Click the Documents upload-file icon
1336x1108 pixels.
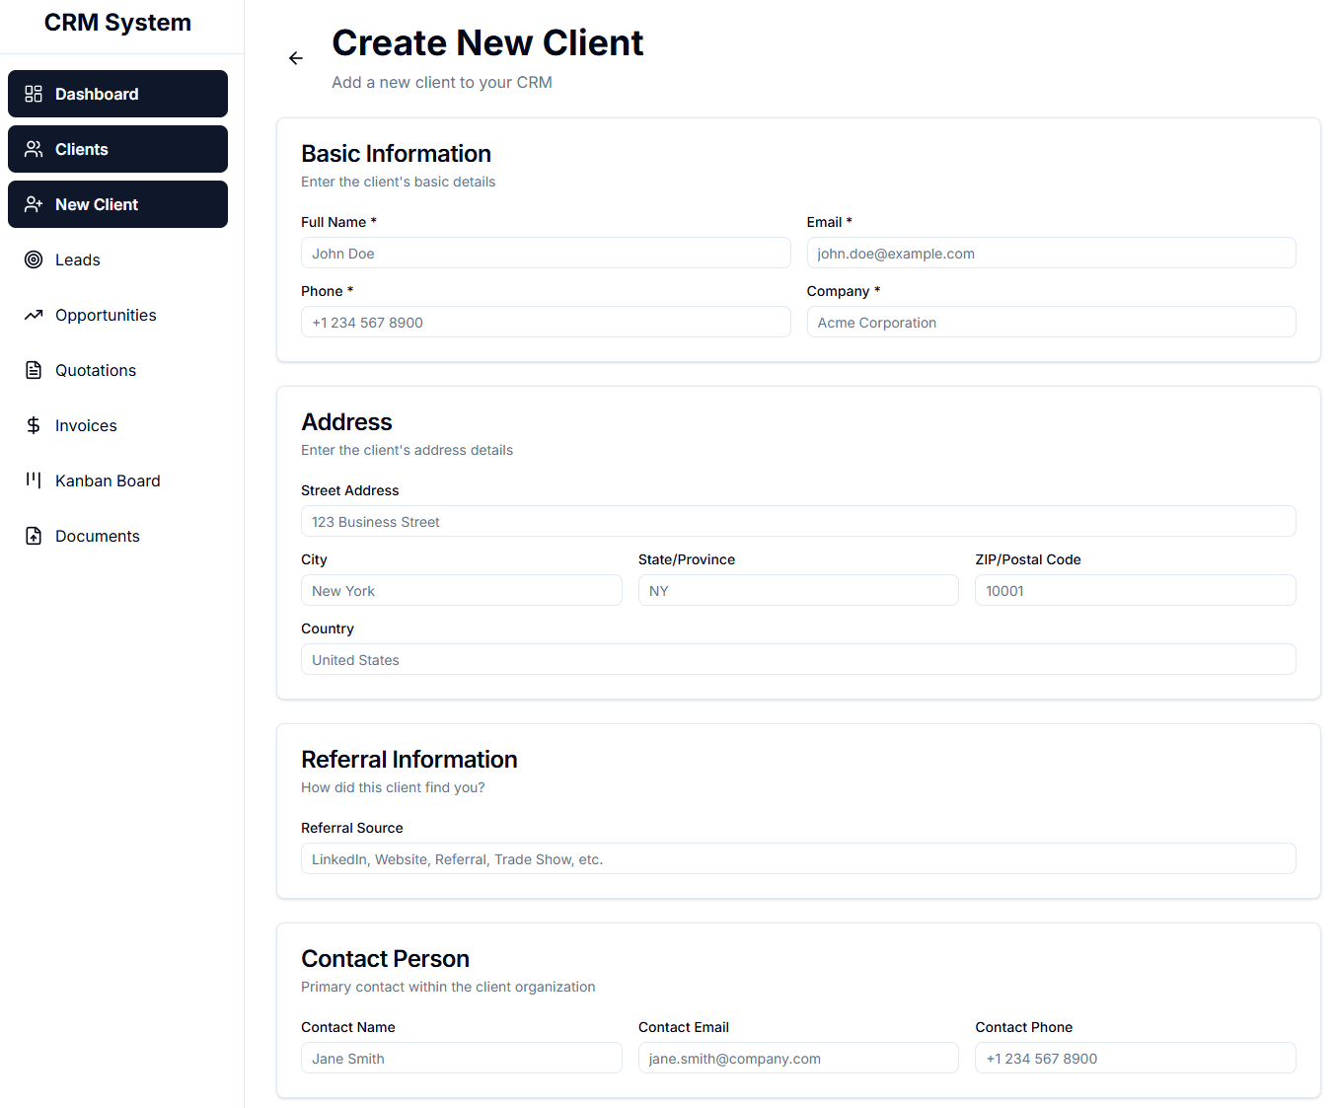34,536
